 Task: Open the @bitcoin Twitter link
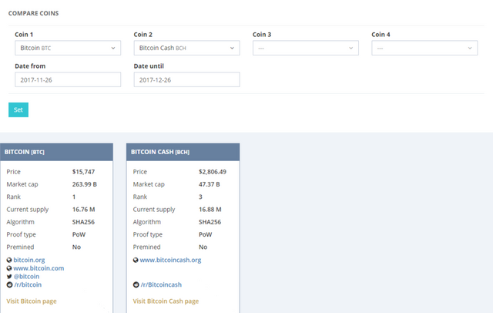pos(26,277)
